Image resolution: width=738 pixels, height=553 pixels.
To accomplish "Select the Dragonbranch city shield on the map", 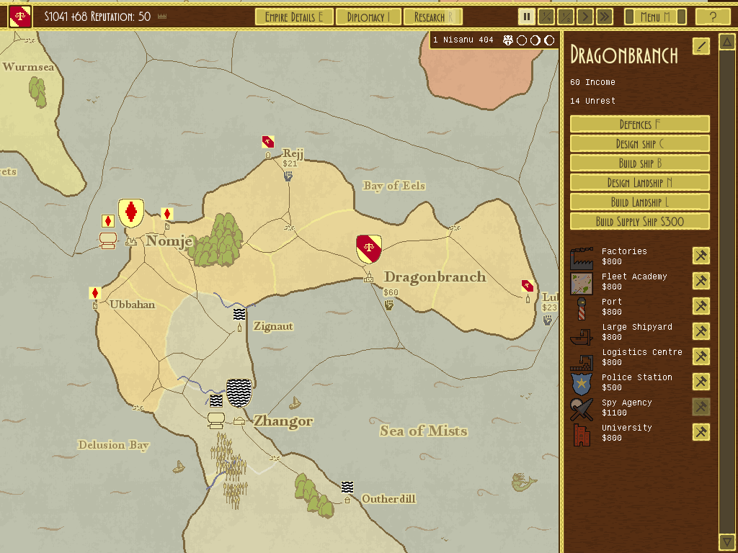I will [x=369, y=248].
